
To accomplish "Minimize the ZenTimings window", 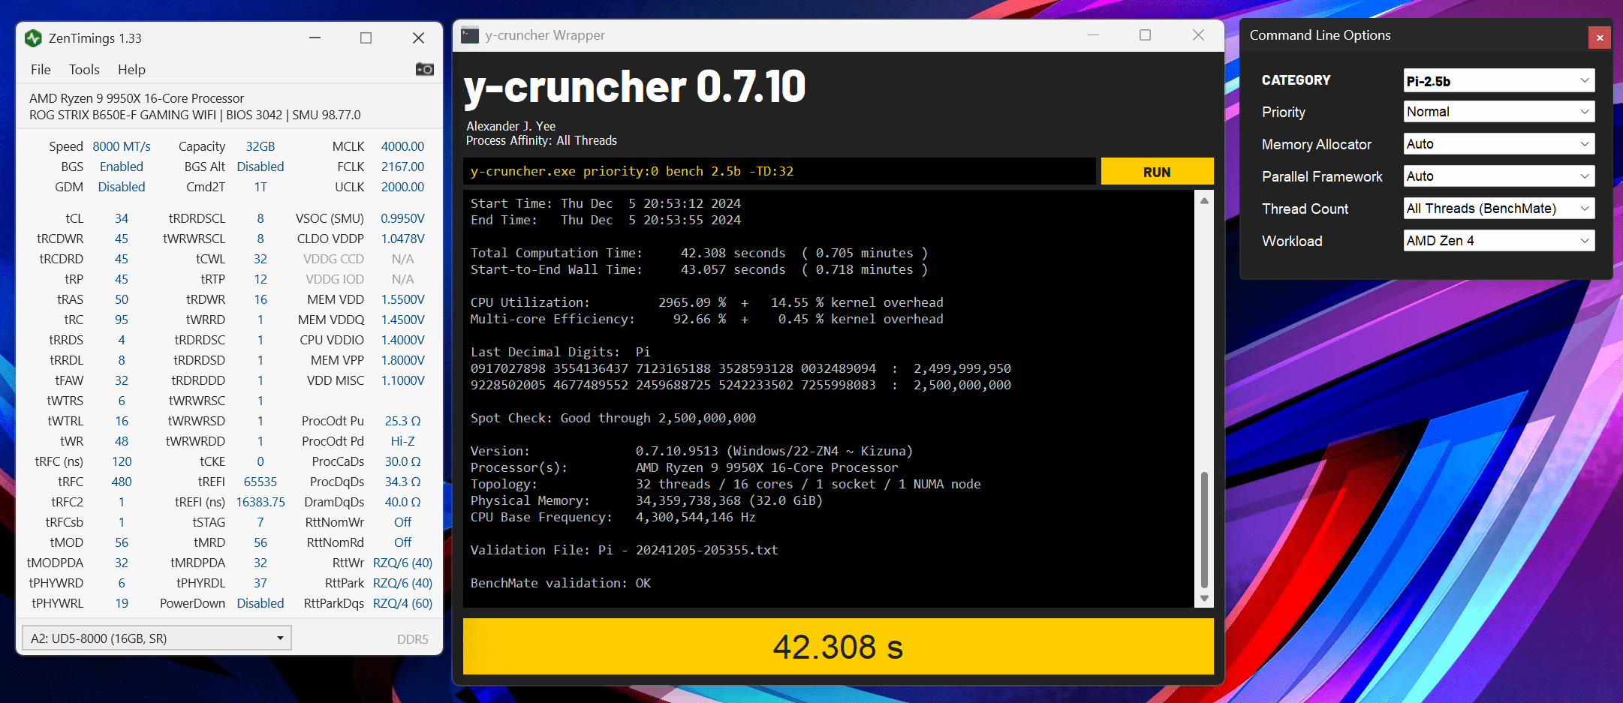I will point(315,38).
